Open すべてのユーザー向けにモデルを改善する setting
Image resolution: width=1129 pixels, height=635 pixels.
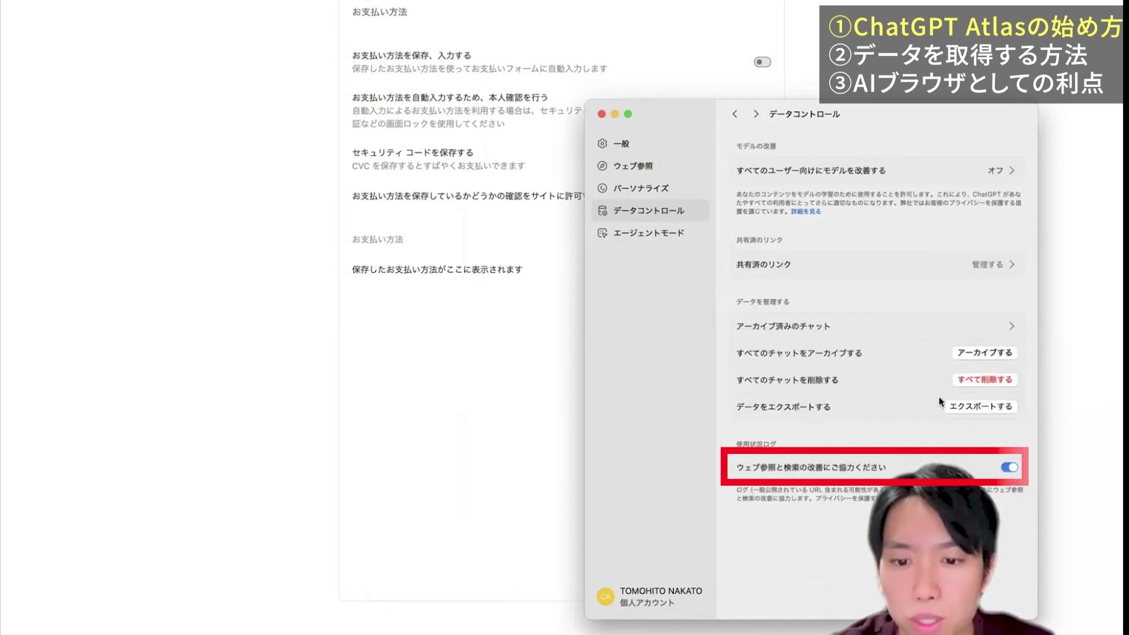(x=876, y=171)
